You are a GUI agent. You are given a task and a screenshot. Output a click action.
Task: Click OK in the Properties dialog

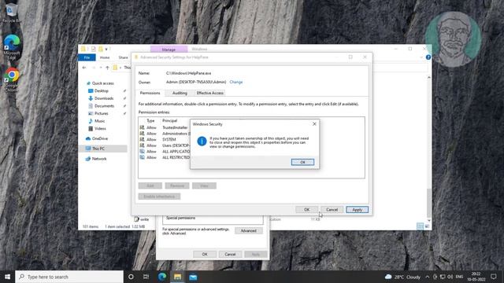click(x=205, y=254)
